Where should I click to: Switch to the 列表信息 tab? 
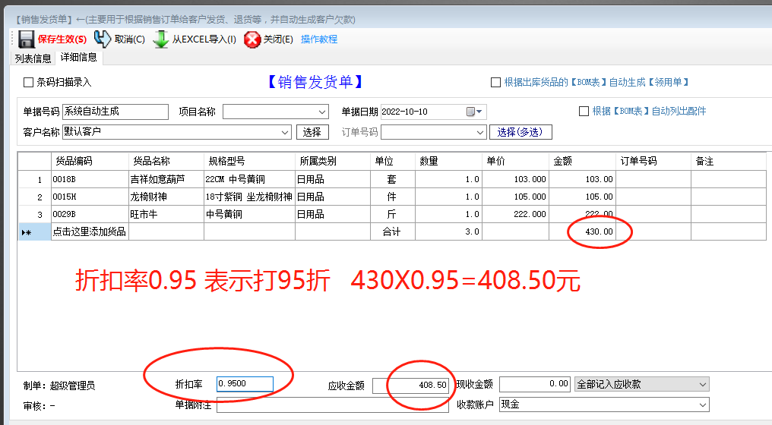[33, 58]
